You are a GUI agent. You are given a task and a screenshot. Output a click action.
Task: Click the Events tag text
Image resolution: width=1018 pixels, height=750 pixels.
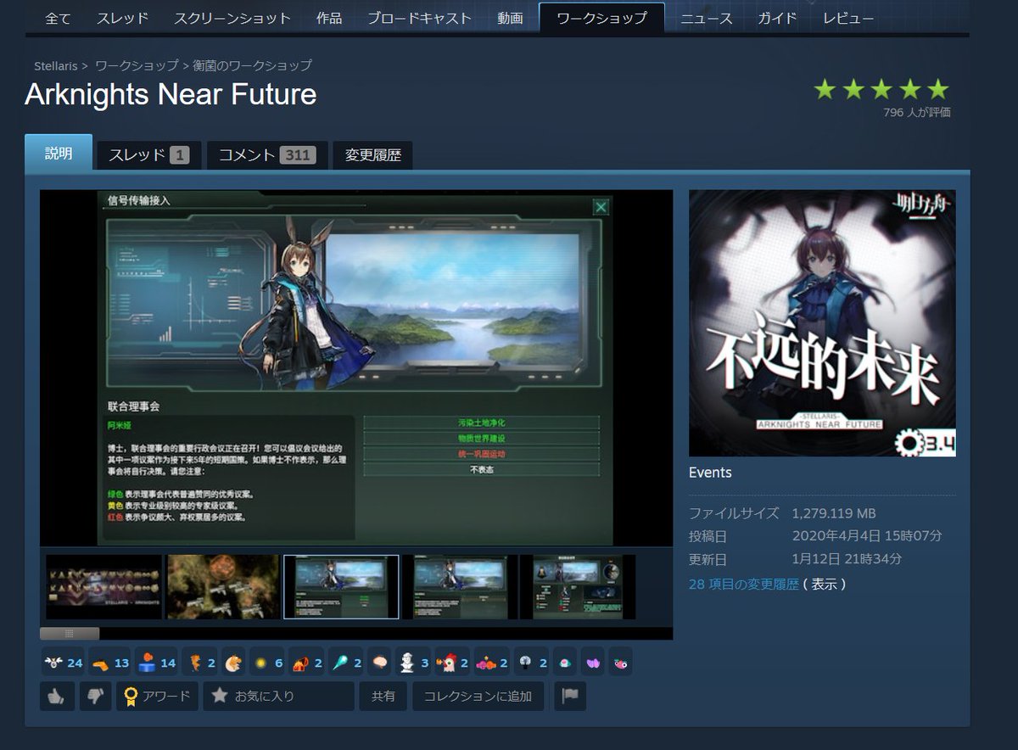[x=710, y=473]
